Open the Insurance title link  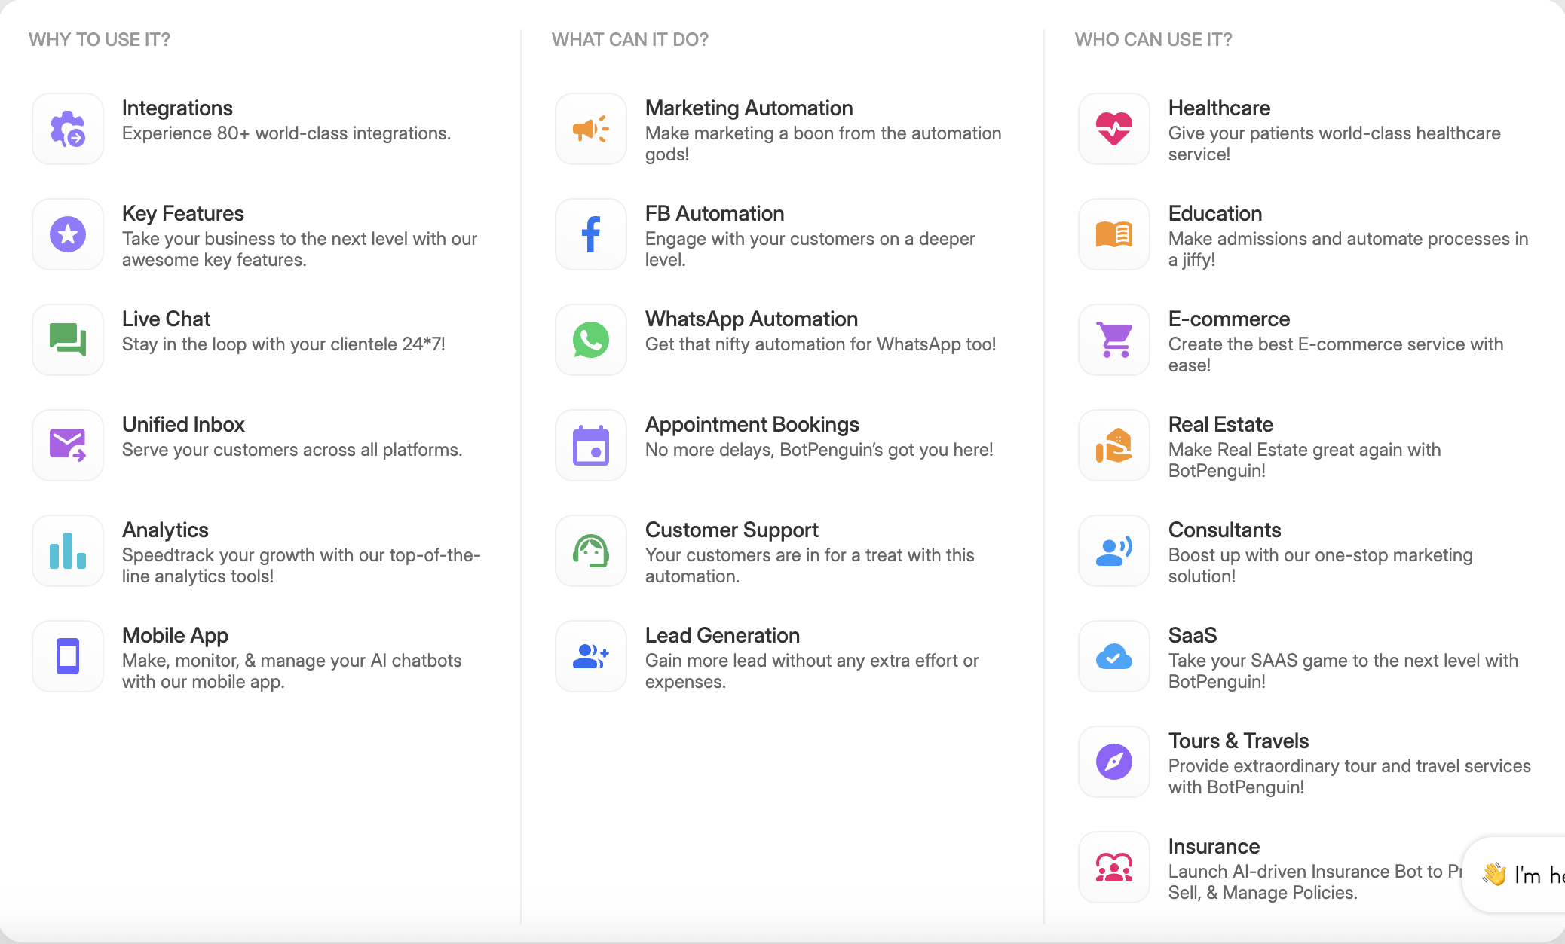tap(1214, 846)
